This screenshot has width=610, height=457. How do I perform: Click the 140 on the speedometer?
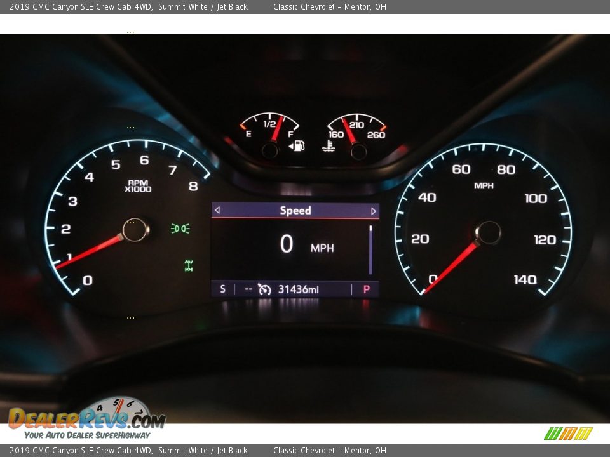[x=525, y=280]
